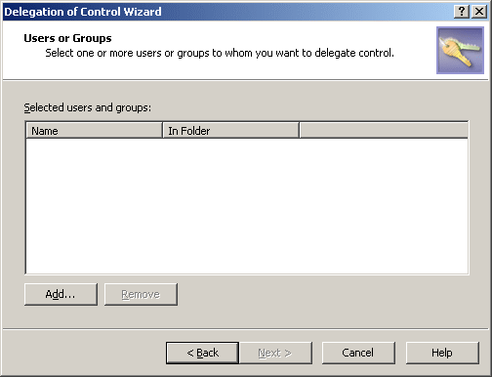492x377 pixels.
Task: Close the Delegation of Control Wizard window
Action: pos(479,12)
